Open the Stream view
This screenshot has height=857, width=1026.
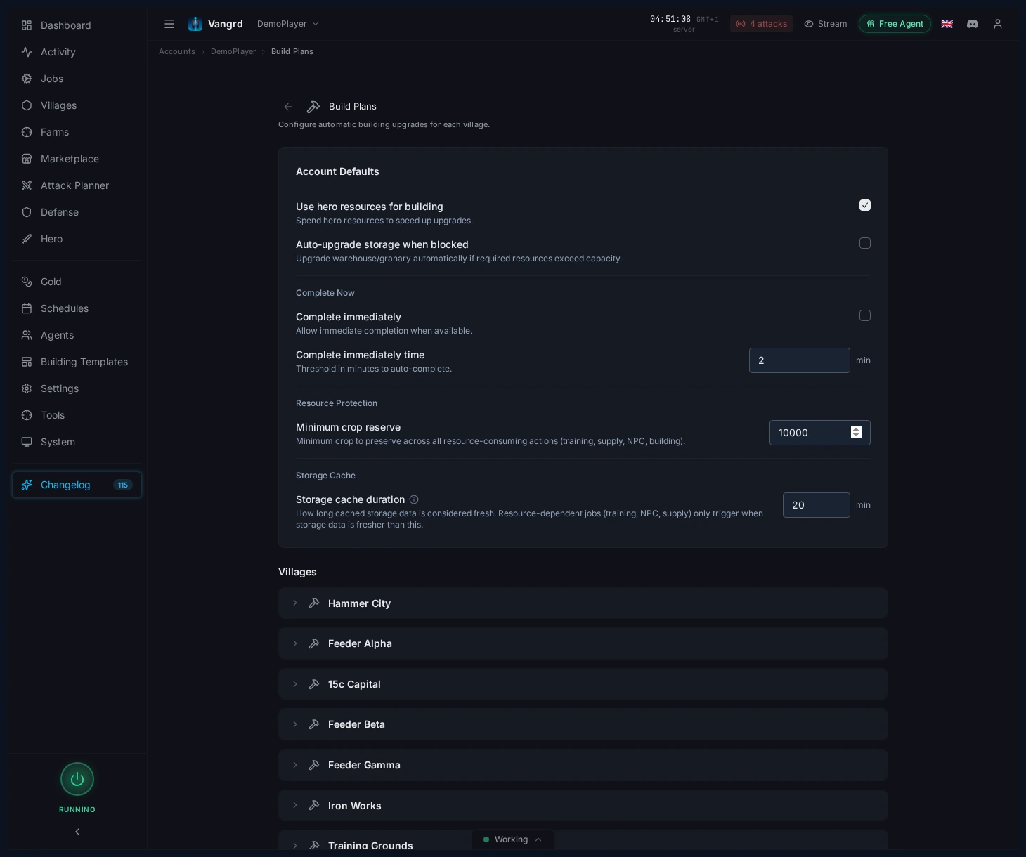(826, 23)
